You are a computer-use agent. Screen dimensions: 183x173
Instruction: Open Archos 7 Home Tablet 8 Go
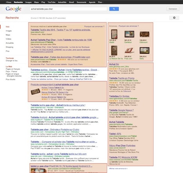click(53, 87)
